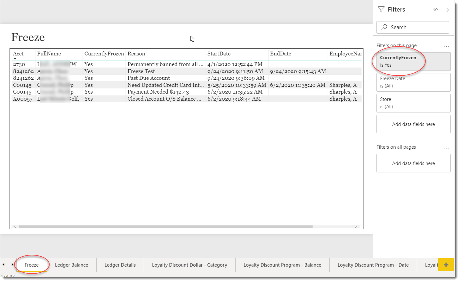Select the Freeze page tab
Viewport: 460px width, 282px height.
32,265
